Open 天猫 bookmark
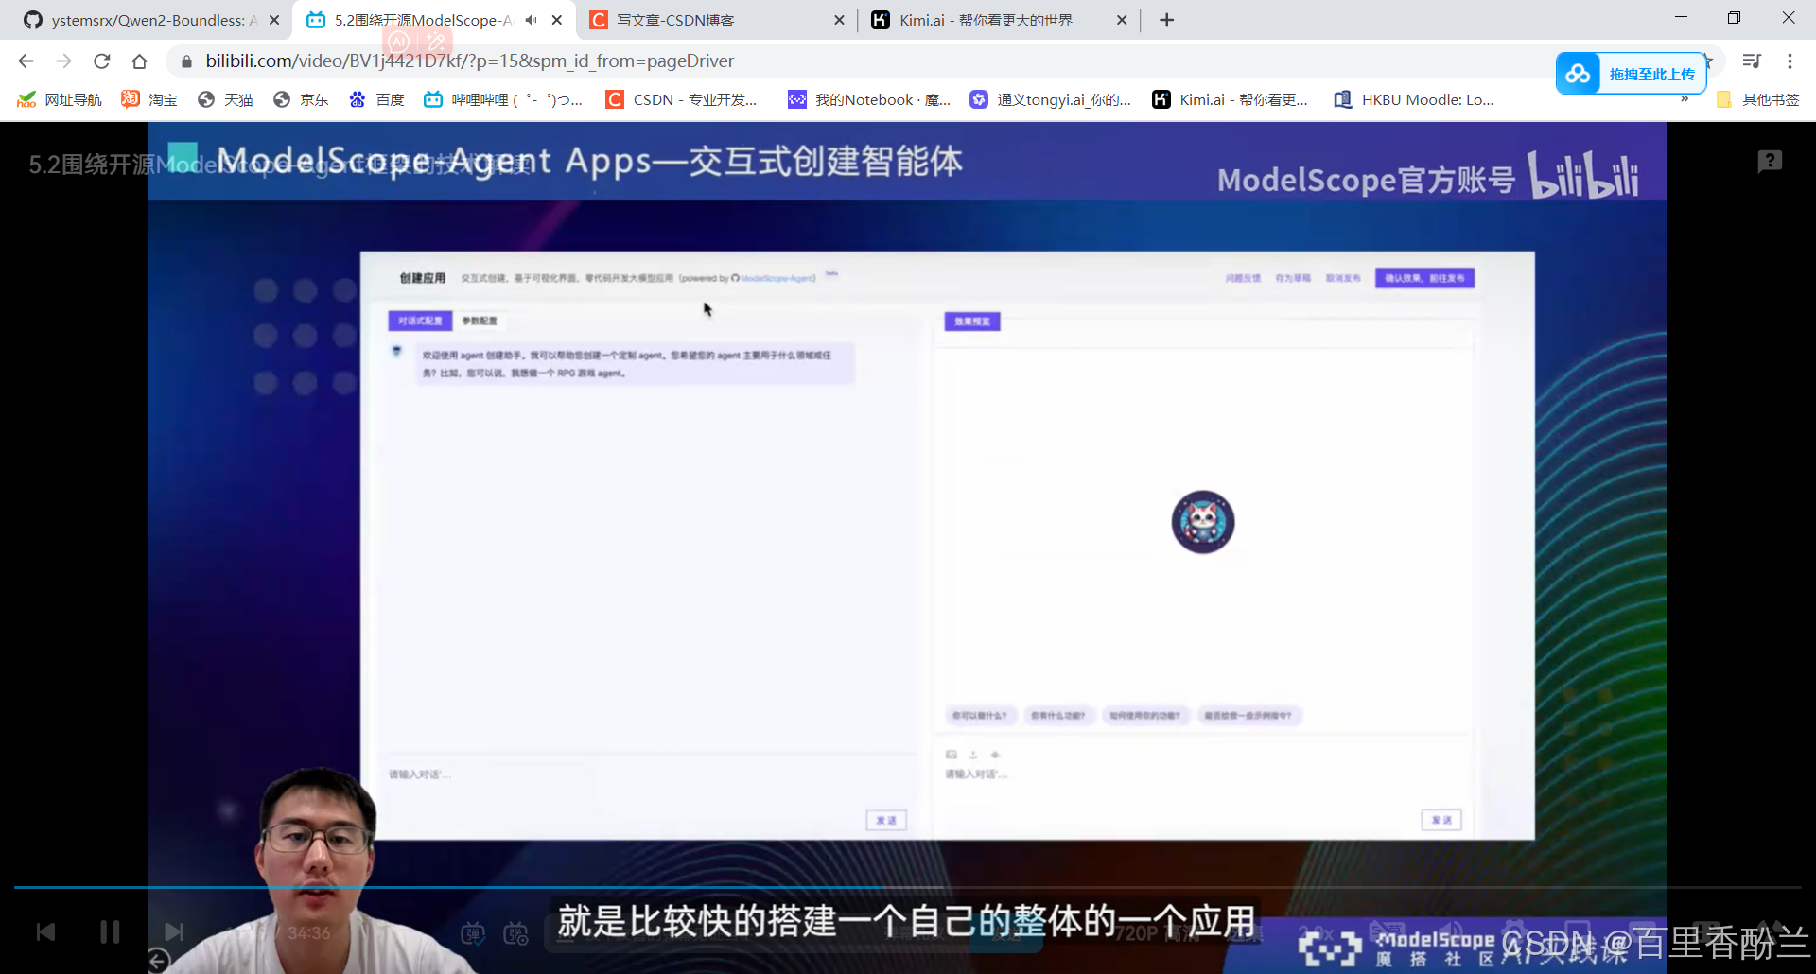Screen dimensions: 1816x974 225,99
